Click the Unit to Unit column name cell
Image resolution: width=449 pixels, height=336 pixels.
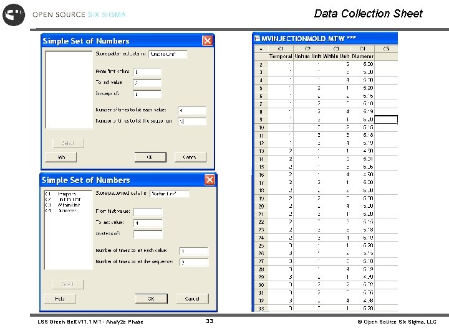coord(307,56)
